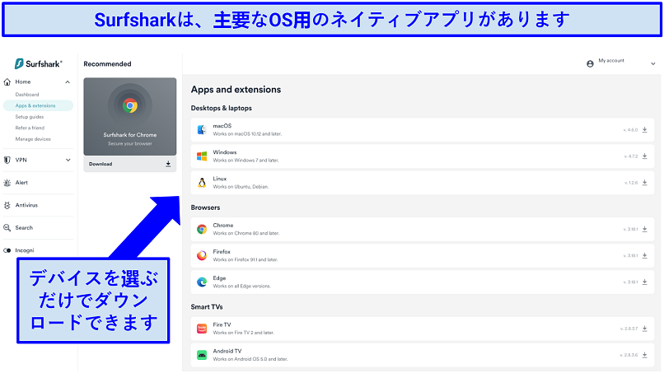Screen dimensions: 664x373
Task: Download the Firefox extension via arrow icon
Action: point(644,256)
